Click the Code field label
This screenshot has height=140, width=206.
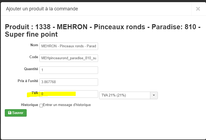(x=34, y=57)
